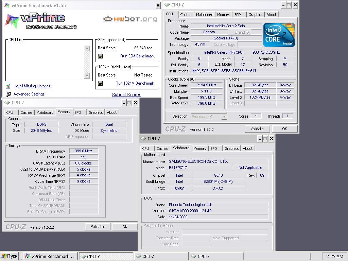Switch to SPD tab in Memory window

click(x=78, y=112)
